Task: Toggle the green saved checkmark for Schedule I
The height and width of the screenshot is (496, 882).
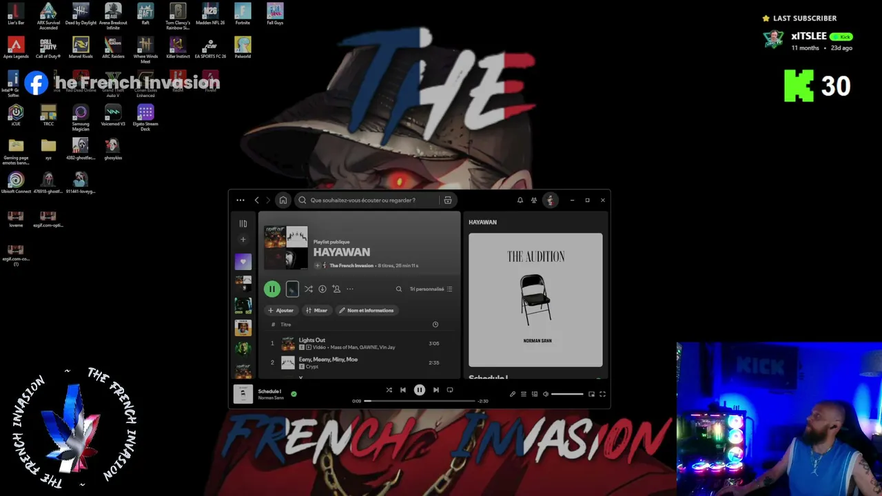Action: point(294,394)
